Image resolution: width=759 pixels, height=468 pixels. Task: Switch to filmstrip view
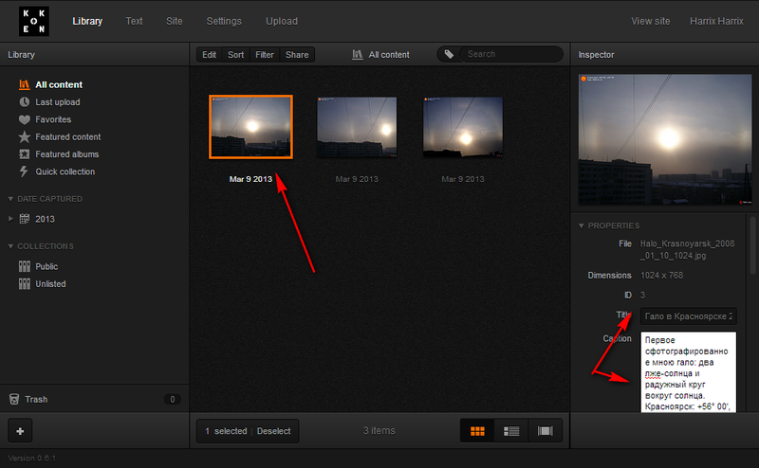545,431
